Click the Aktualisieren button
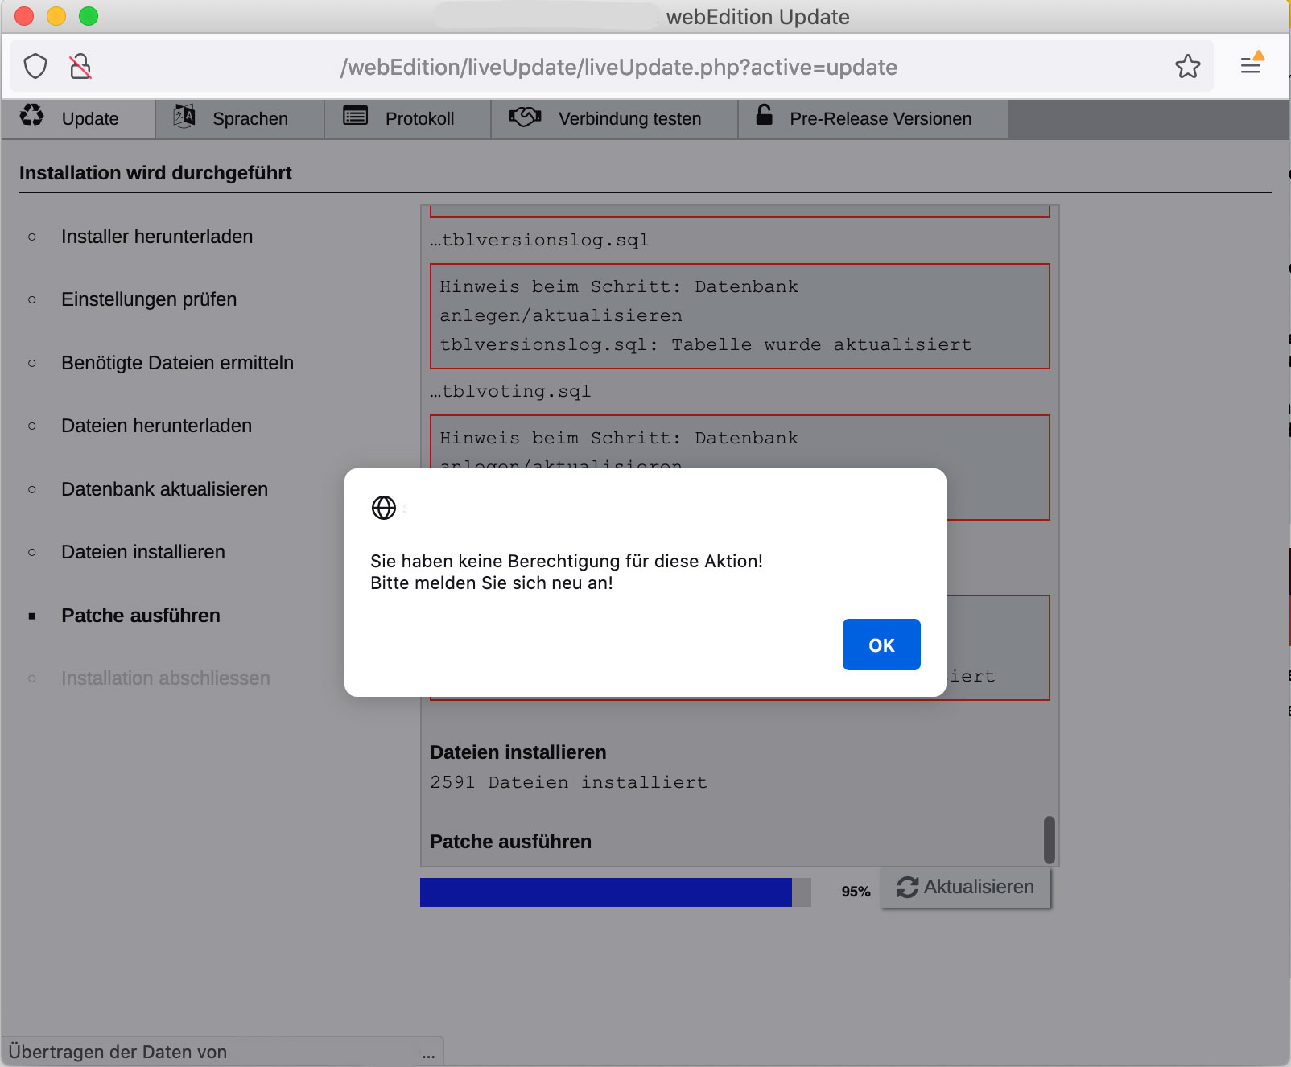1291x1067 pixels. 966,887
